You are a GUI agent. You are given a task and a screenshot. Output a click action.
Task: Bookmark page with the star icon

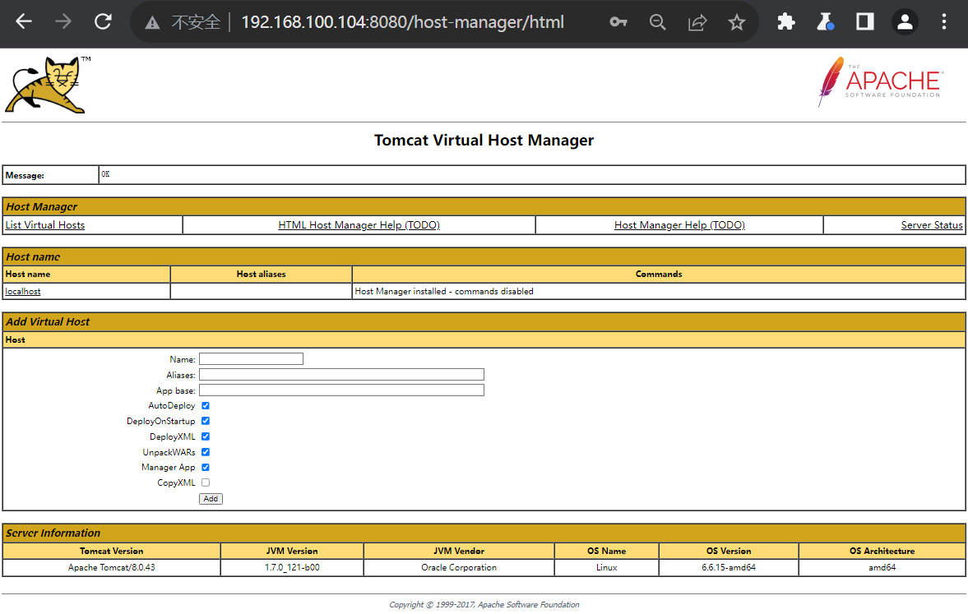point(737,22)
